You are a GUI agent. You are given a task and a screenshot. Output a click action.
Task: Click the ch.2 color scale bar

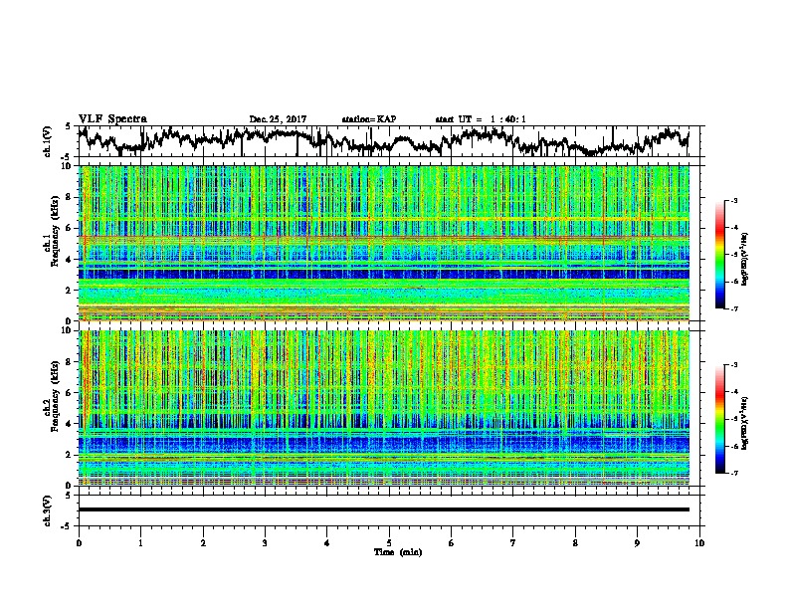[x=720, y=419]
